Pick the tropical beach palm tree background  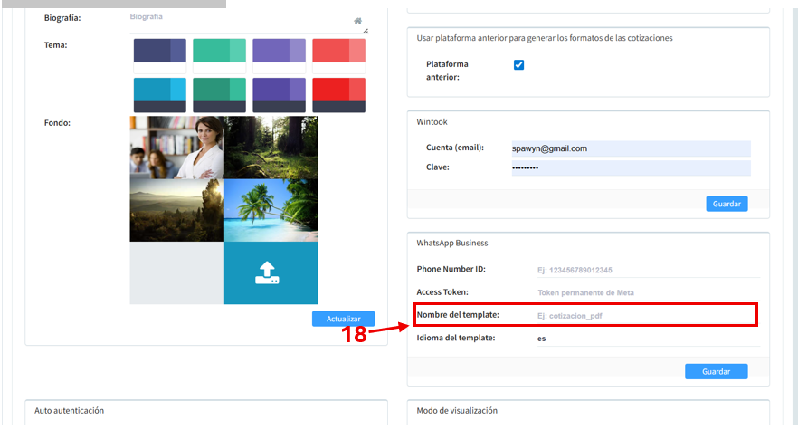pos(271,210)
